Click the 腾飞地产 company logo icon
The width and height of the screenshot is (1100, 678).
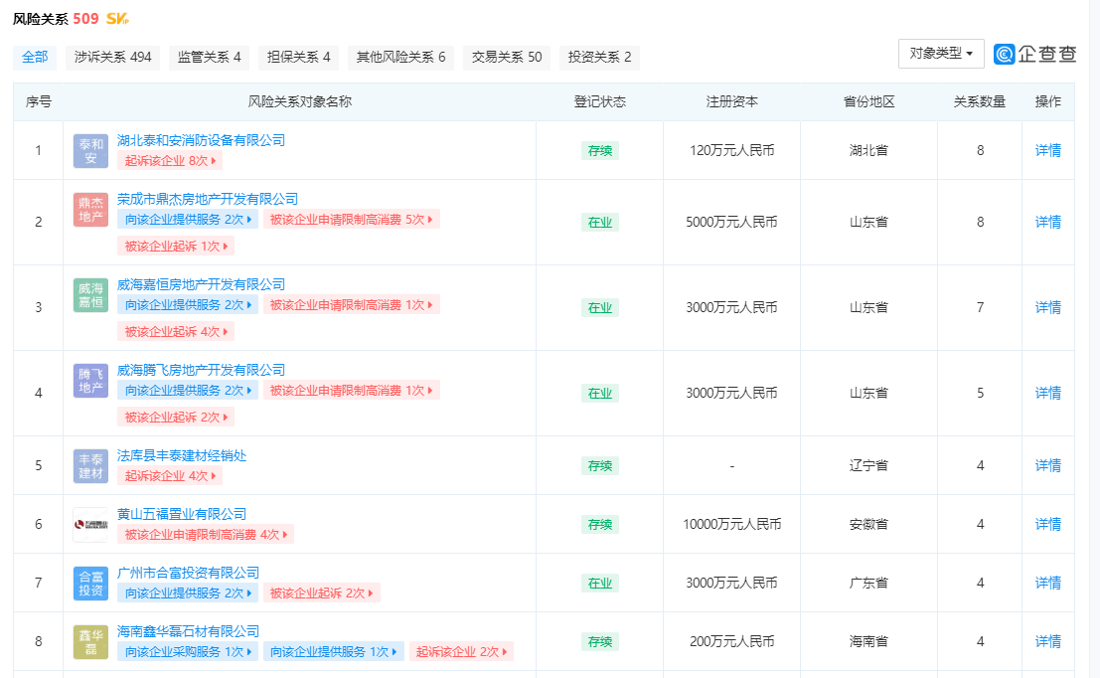pyautogui.click(x=90, y=381)
